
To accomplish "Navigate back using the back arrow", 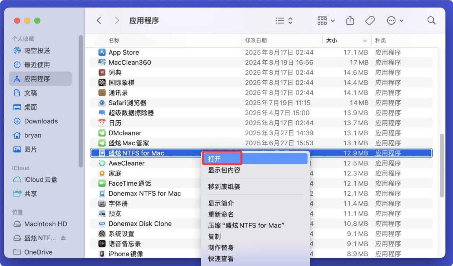I will point(99,20).
